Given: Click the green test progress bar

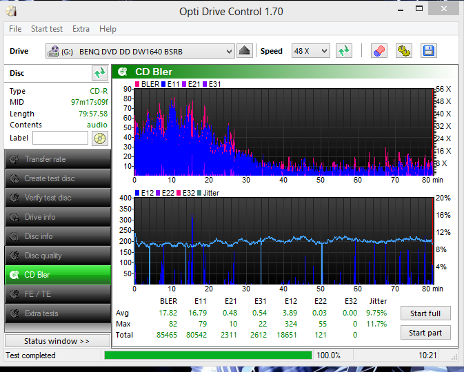Looking at the screenshot, I should click(208, 355).
